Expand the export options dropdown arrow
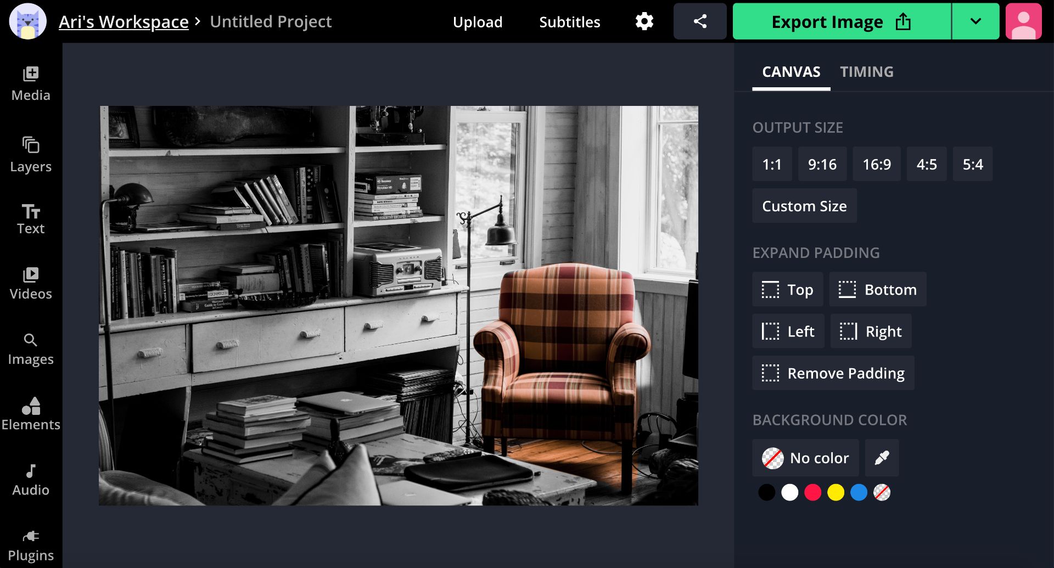 pyautogui.click(x=975, y=21)
